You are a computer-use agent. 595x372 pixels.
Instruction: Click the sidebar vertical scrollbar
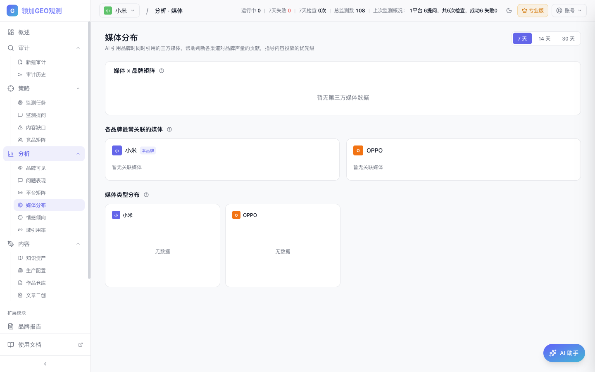click(89, 151)
